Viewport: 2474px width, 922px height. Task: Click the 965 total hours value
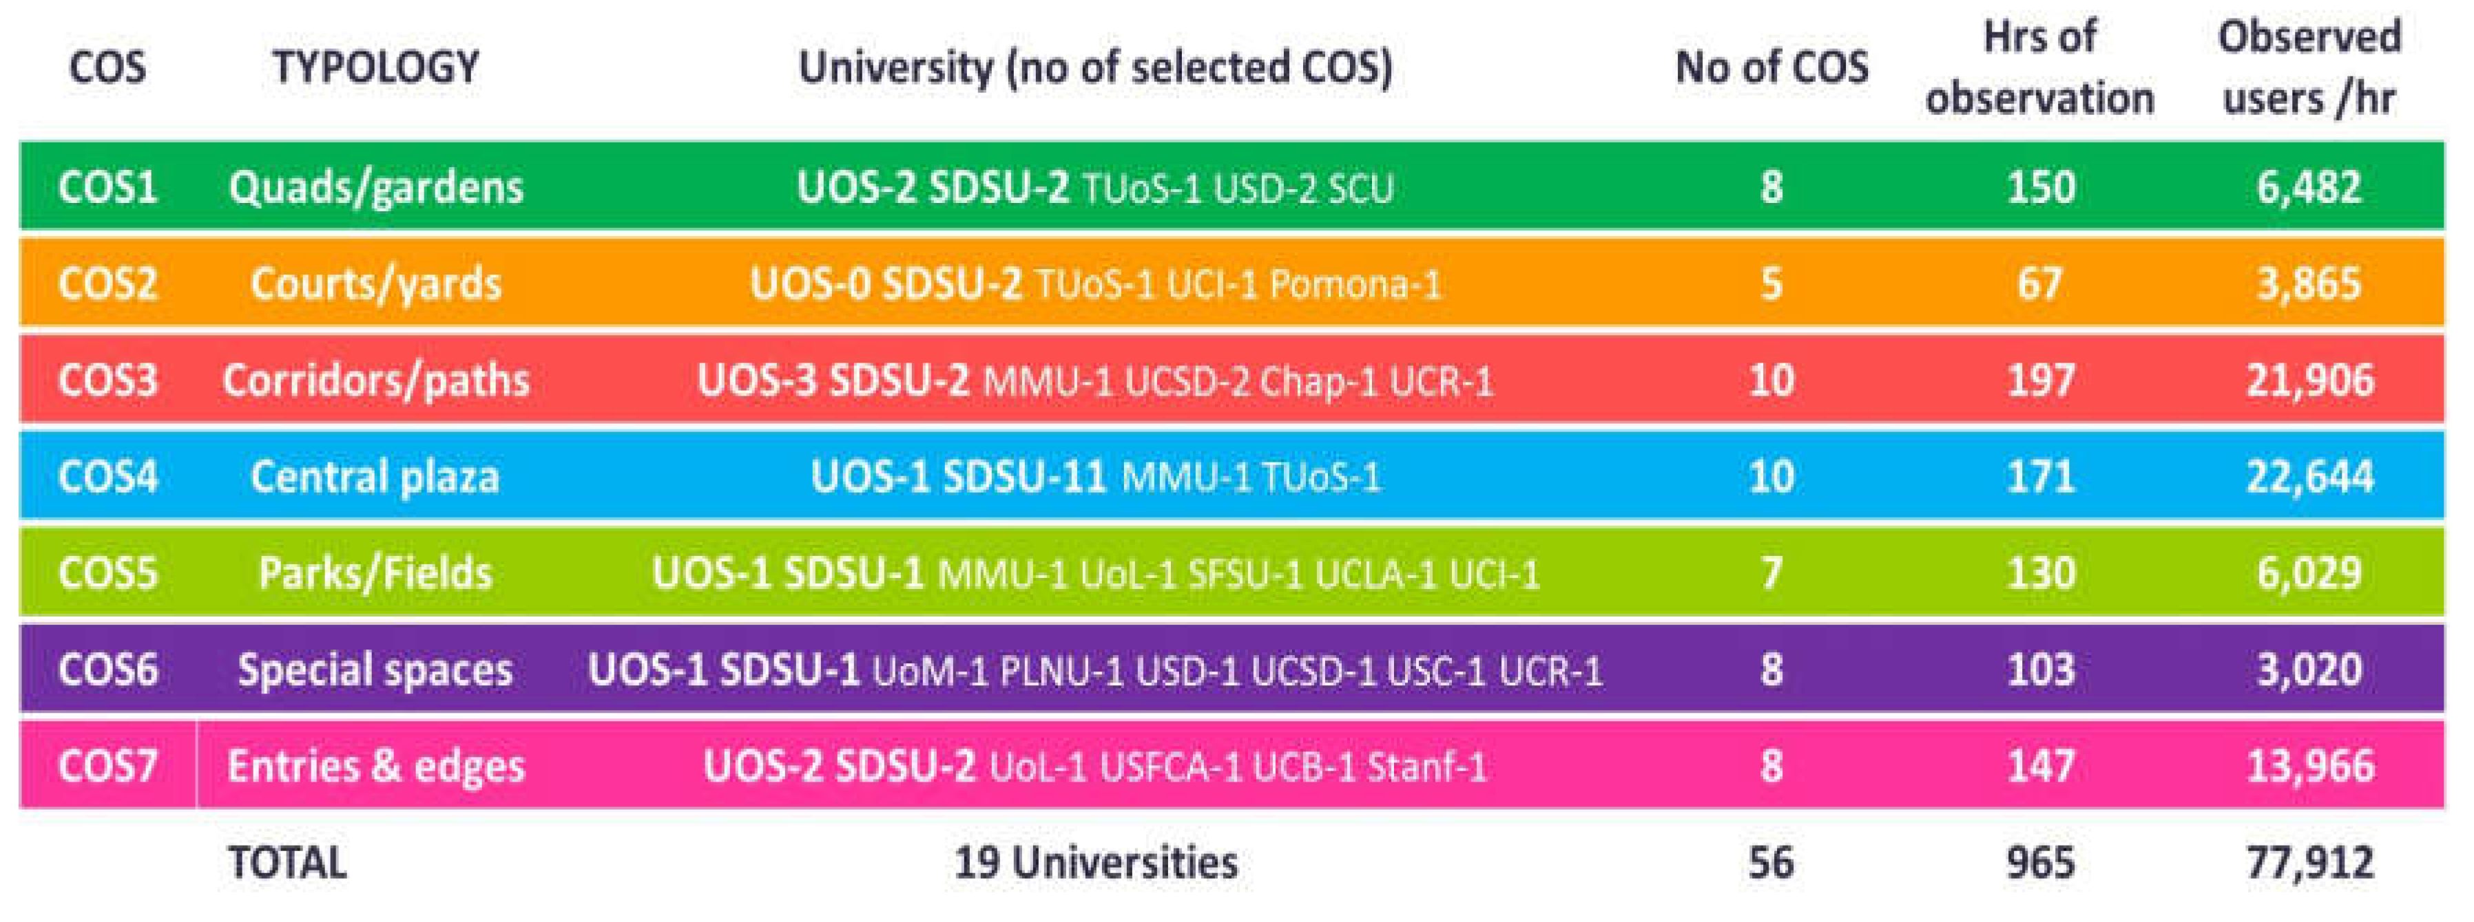2040,863
